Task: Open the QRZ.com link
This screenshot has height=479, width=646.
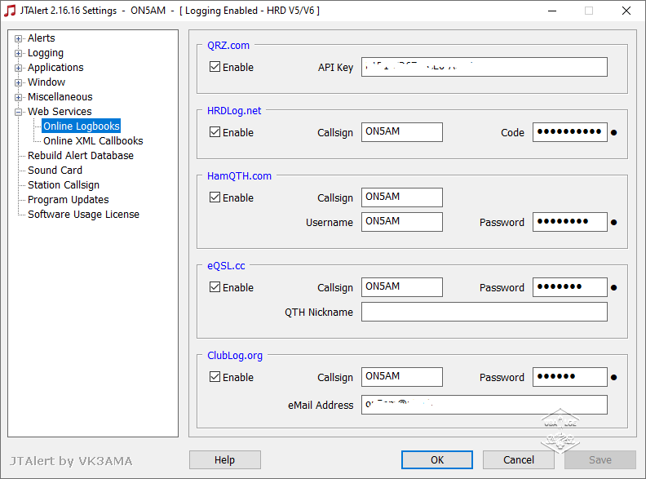Action: pos(228,46)
